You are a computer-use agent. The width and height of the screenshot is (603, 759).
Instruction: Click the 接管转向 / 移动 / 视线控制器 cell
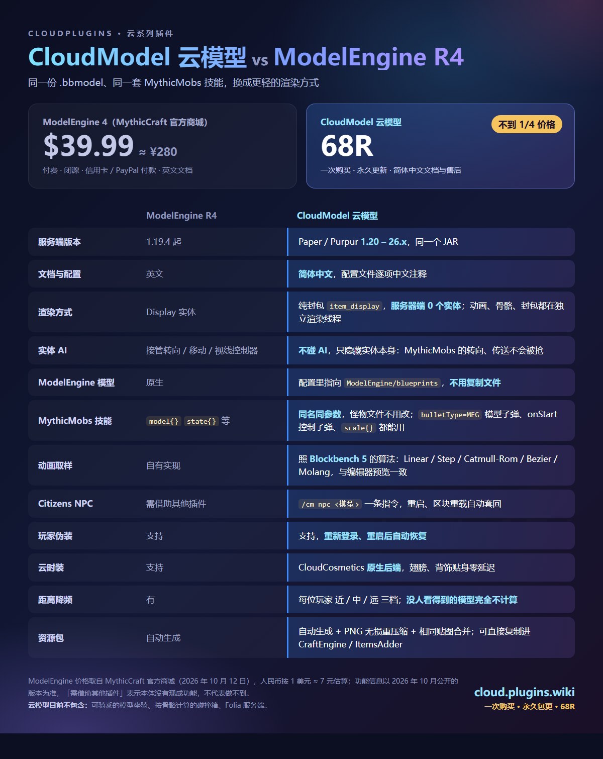point(202,350)
